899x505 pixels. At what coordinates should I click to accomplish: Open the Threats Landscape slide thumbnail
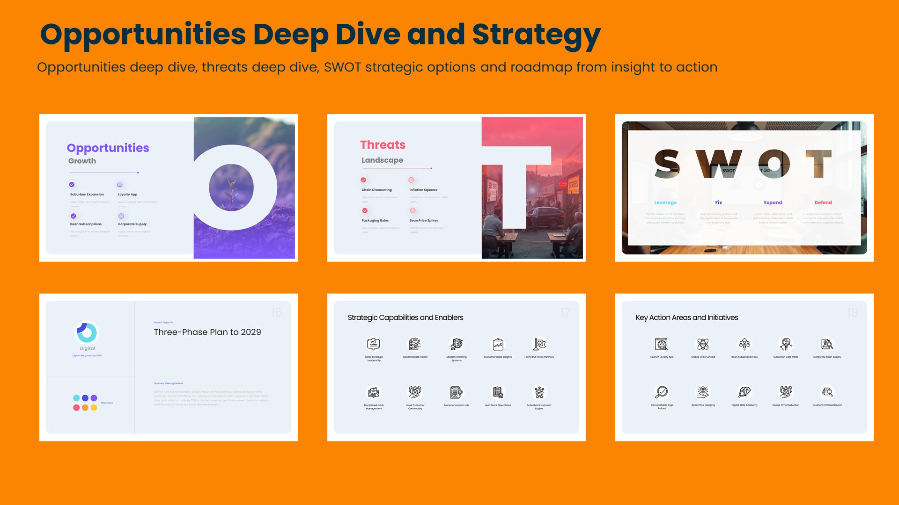click(x=457, y=188)
